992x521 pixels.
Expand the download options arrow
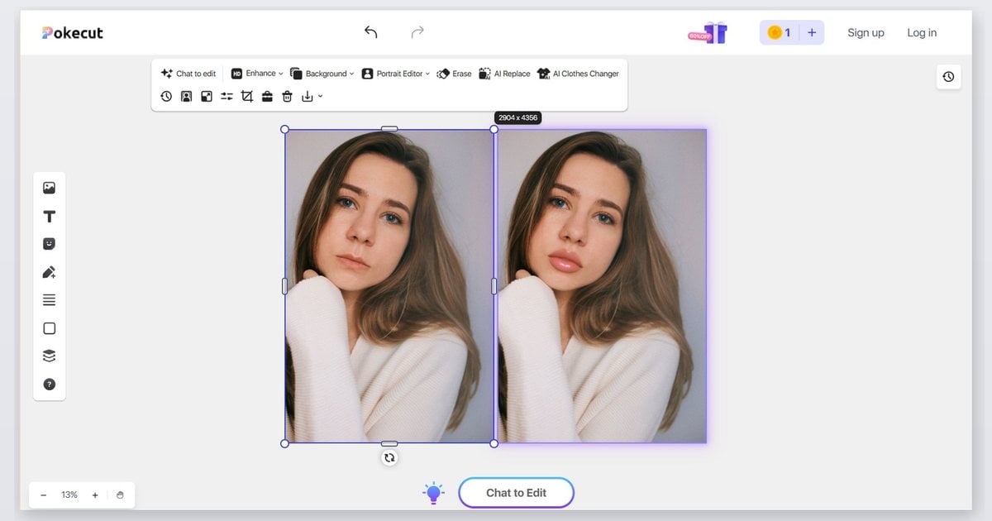point(320,97)
